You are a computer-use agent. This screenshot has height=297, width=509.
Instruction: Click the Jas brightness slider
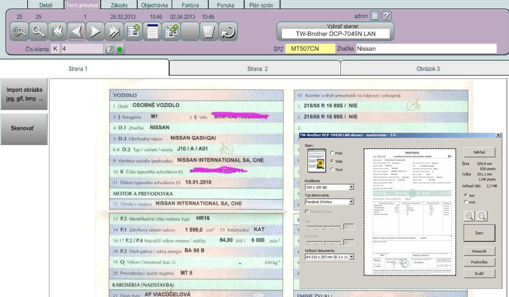click(324, 227)
